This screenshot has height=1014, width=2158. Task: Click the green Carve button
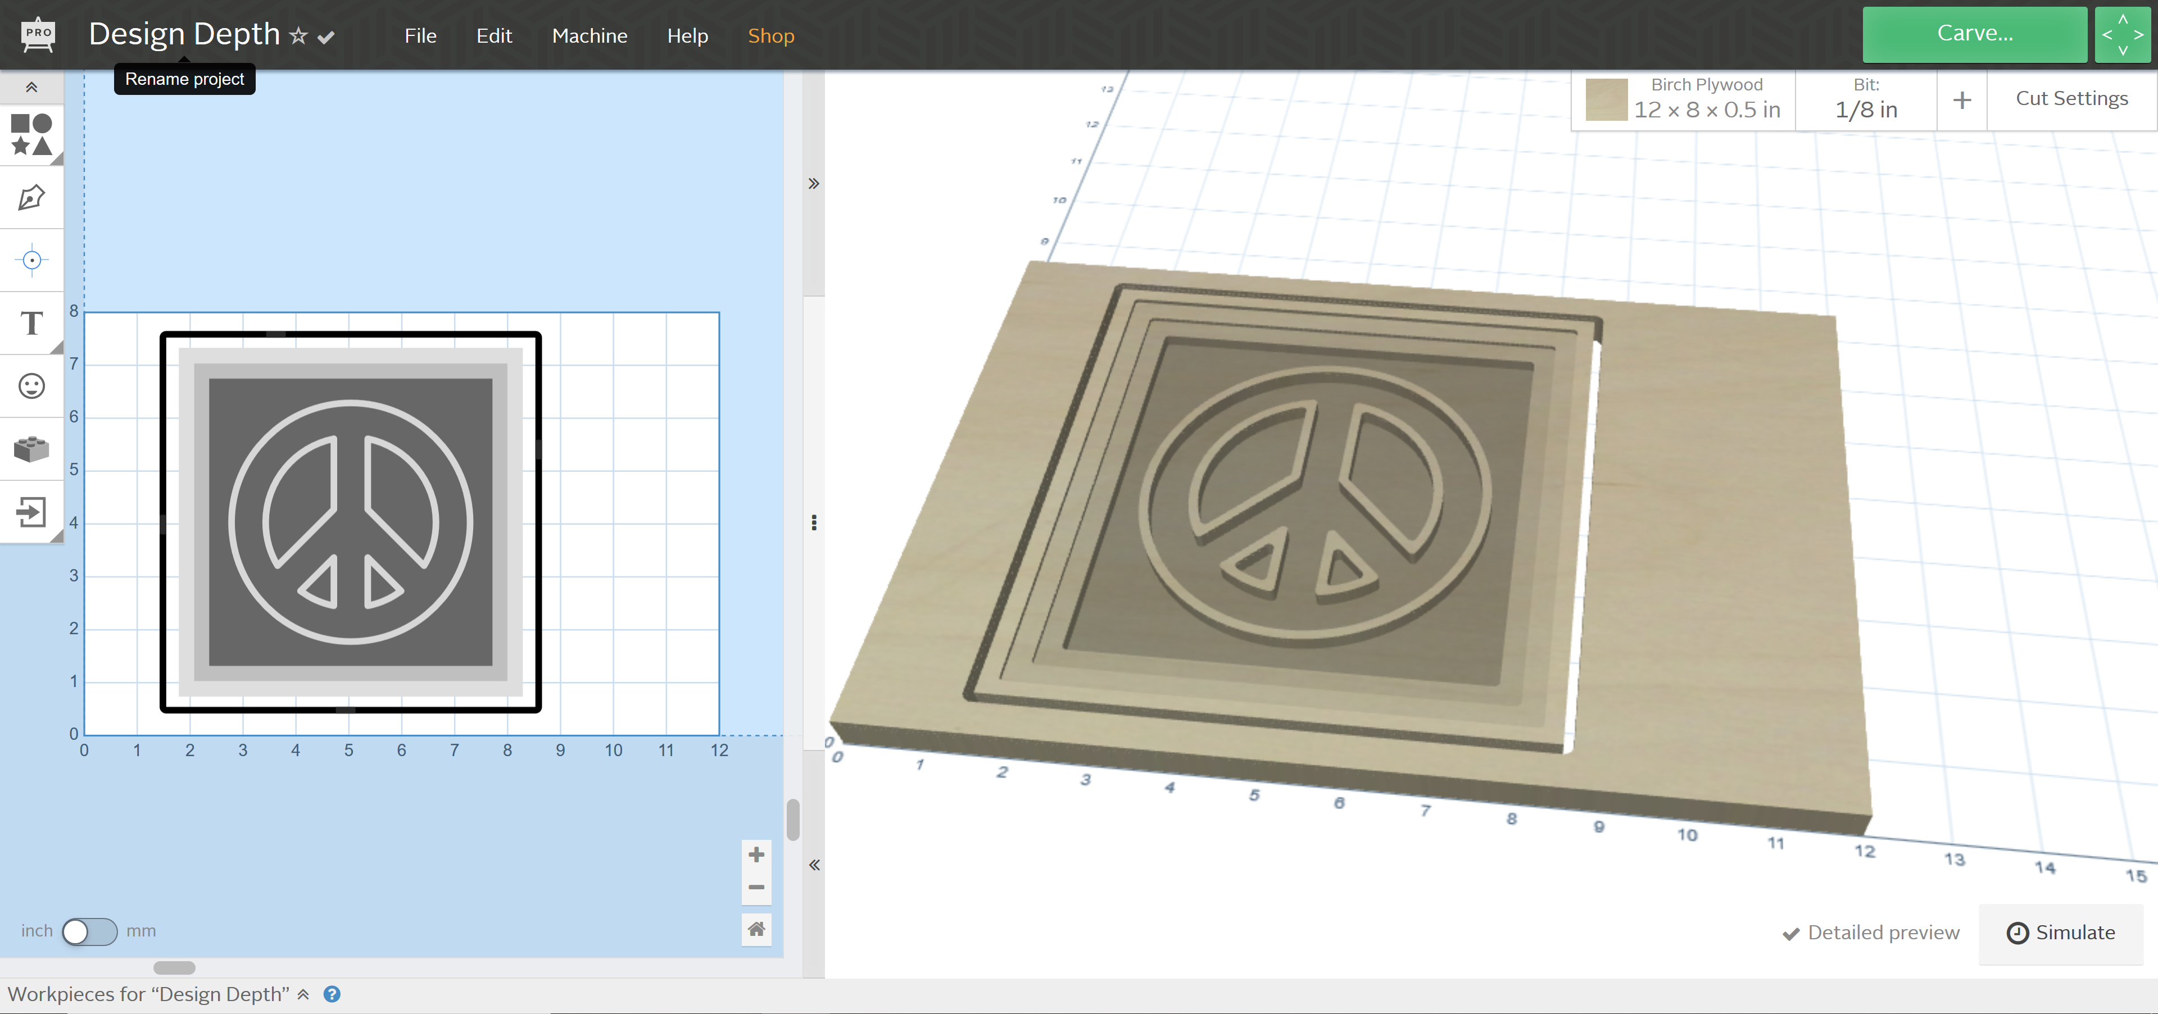tap(1974, 34)
